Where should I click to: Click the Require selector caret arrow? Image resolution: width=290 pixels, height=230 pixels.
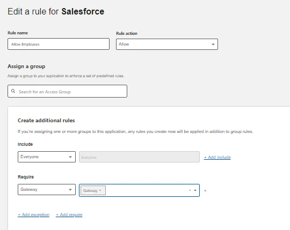(70, 190)
